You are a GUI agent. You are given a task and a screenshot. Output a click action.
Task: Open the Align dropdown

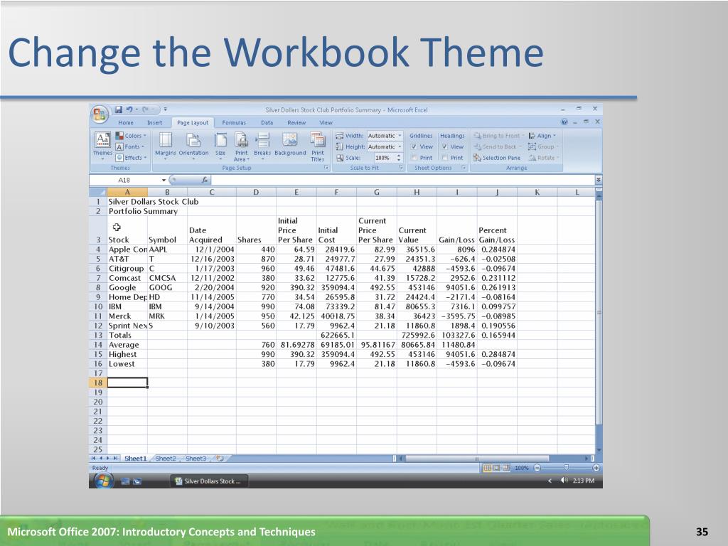[x=542, y=136]
